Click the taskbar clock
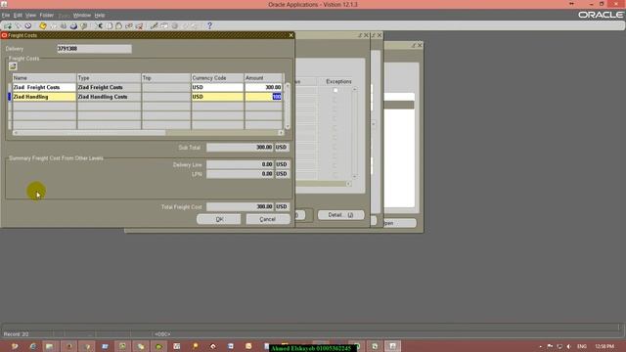 coord(604,346)
